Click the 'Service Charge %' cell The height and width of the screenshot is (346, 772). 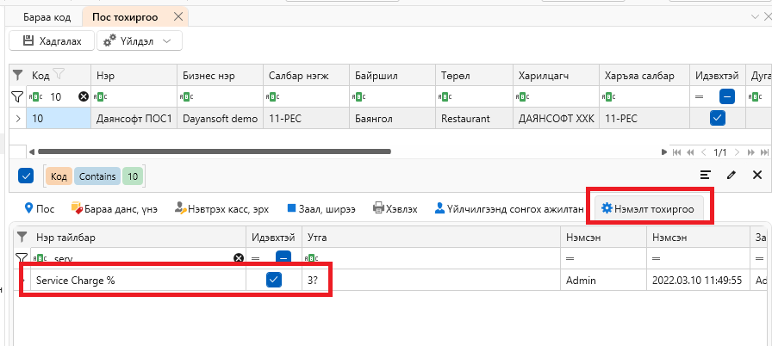click(139, 280)
